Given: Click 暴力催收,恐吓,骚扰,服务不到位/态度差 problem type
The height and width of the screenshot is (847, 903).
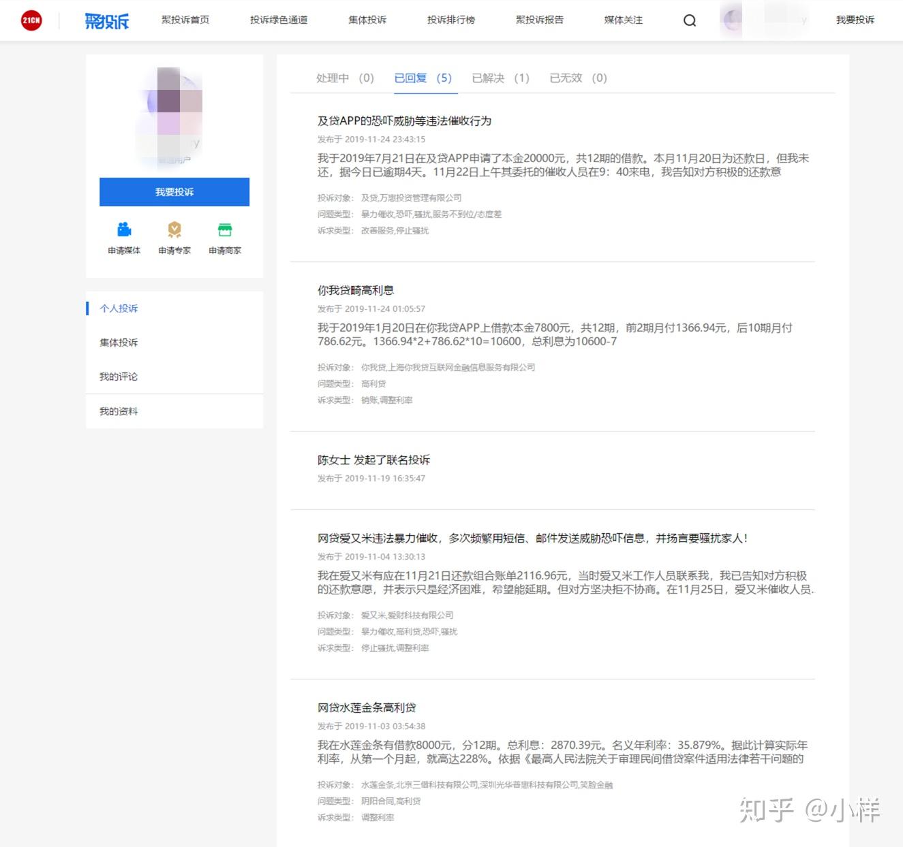Looking at the screenshot, I should (431, 214).
